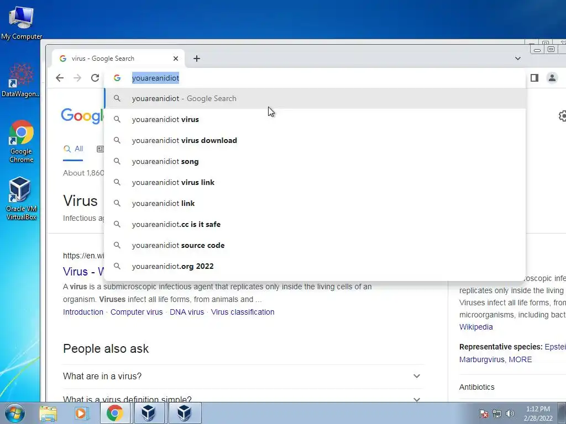Open the tab search dropdown arrow
This screenshot has width=566, height=424.
pos(517,59)
